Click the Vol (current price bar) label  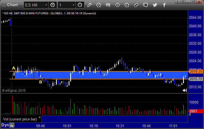click(x=20, y=119)
